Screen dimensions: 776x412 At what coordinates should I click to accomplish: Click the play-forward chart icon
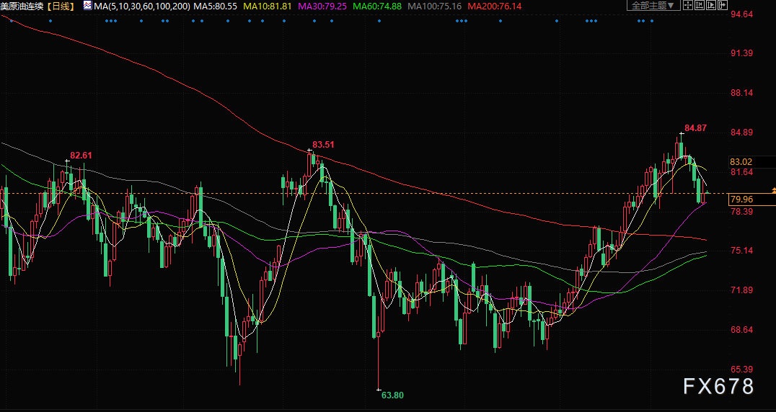tap(710, 5)
